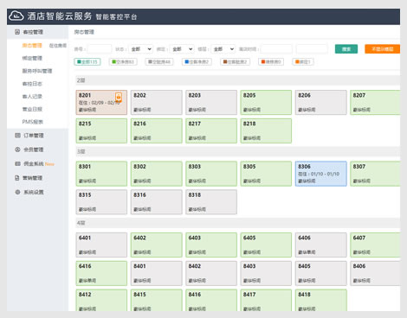This screenshot has width=407, height=318.
Task: Toggle the 空净房63 filter chip
Action: pos(123,61)
